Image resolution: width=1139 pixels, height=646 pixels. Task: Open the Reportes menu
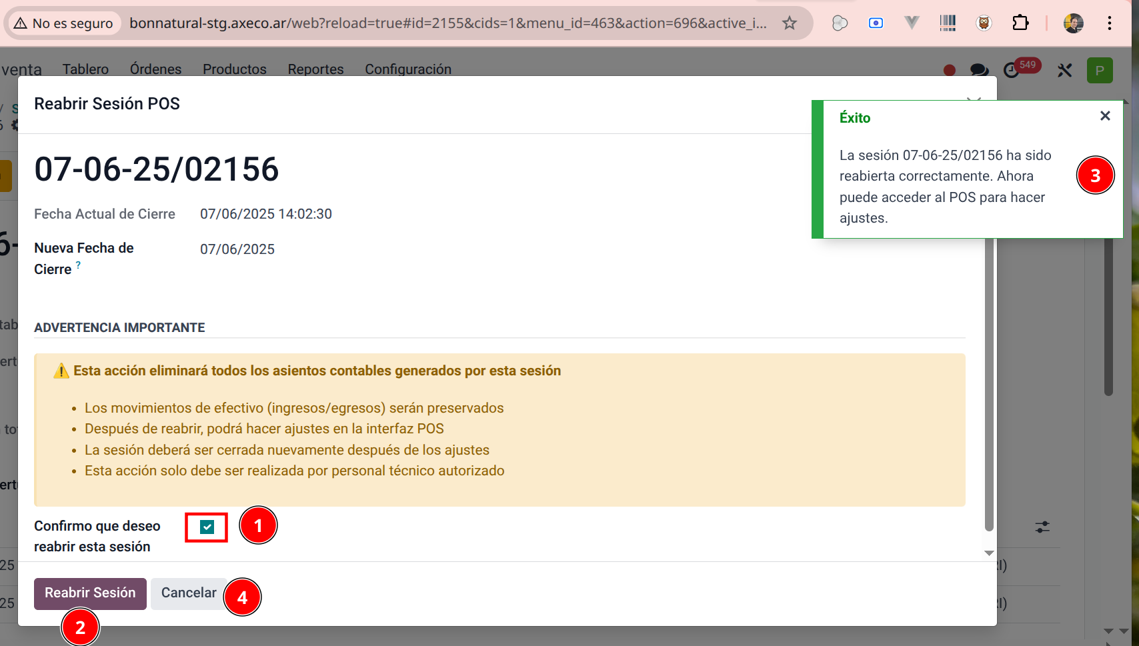[x=315, y=69]
